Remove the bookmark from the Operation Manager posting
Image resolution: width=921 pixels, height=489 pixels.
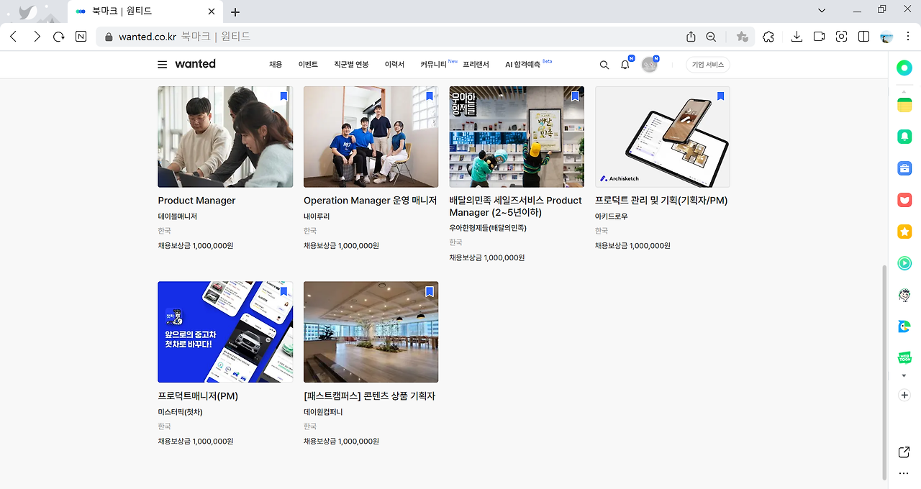click(x=429, y=96)
